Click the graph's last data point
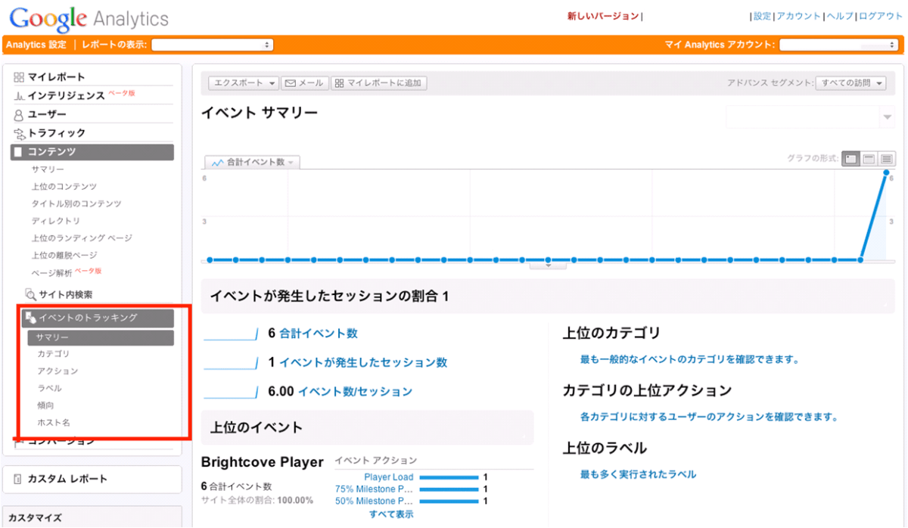Viewport: 908px width, 528px height. [x=886, y=173]
